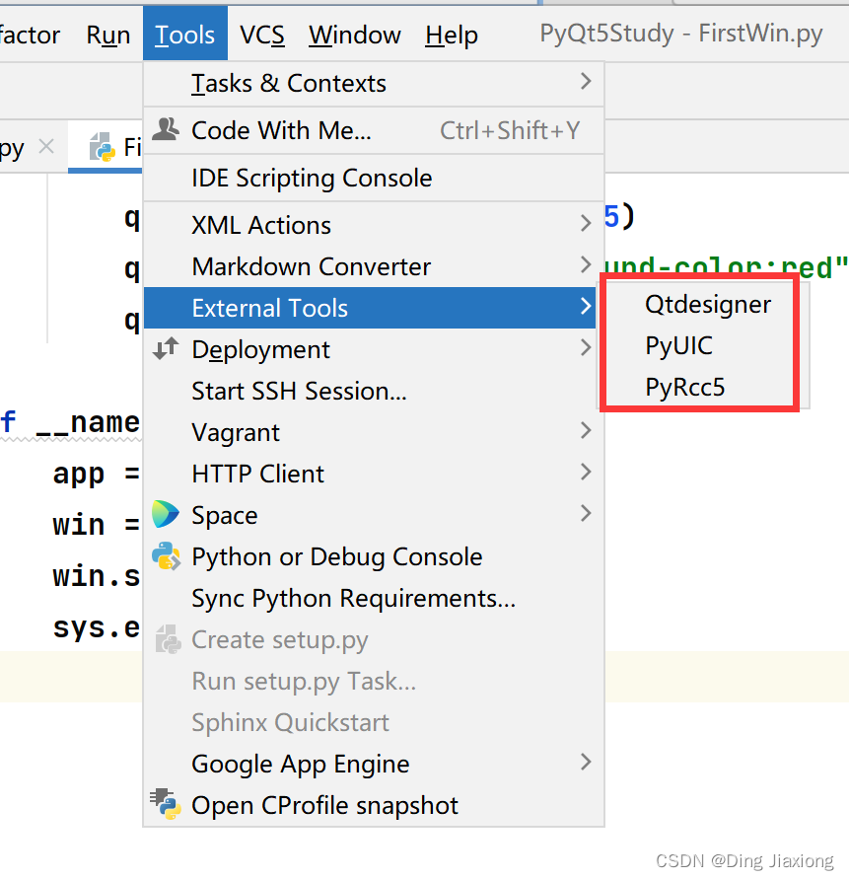
Task: Open IDE Scripting Console
Action: (x=374, y=178)
